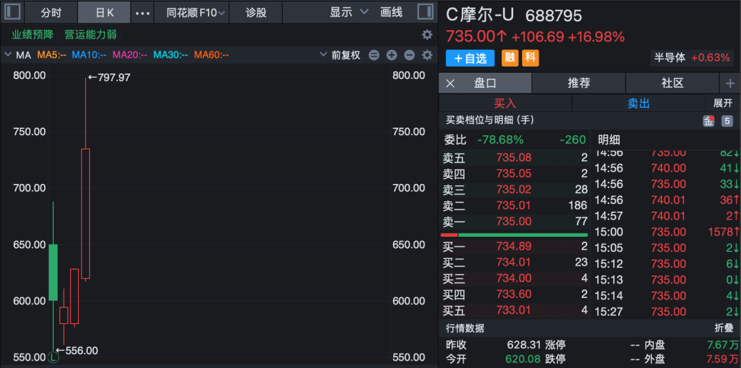
Task: Expand the 同花顺F10 dropdown
Action: (196, 12)
